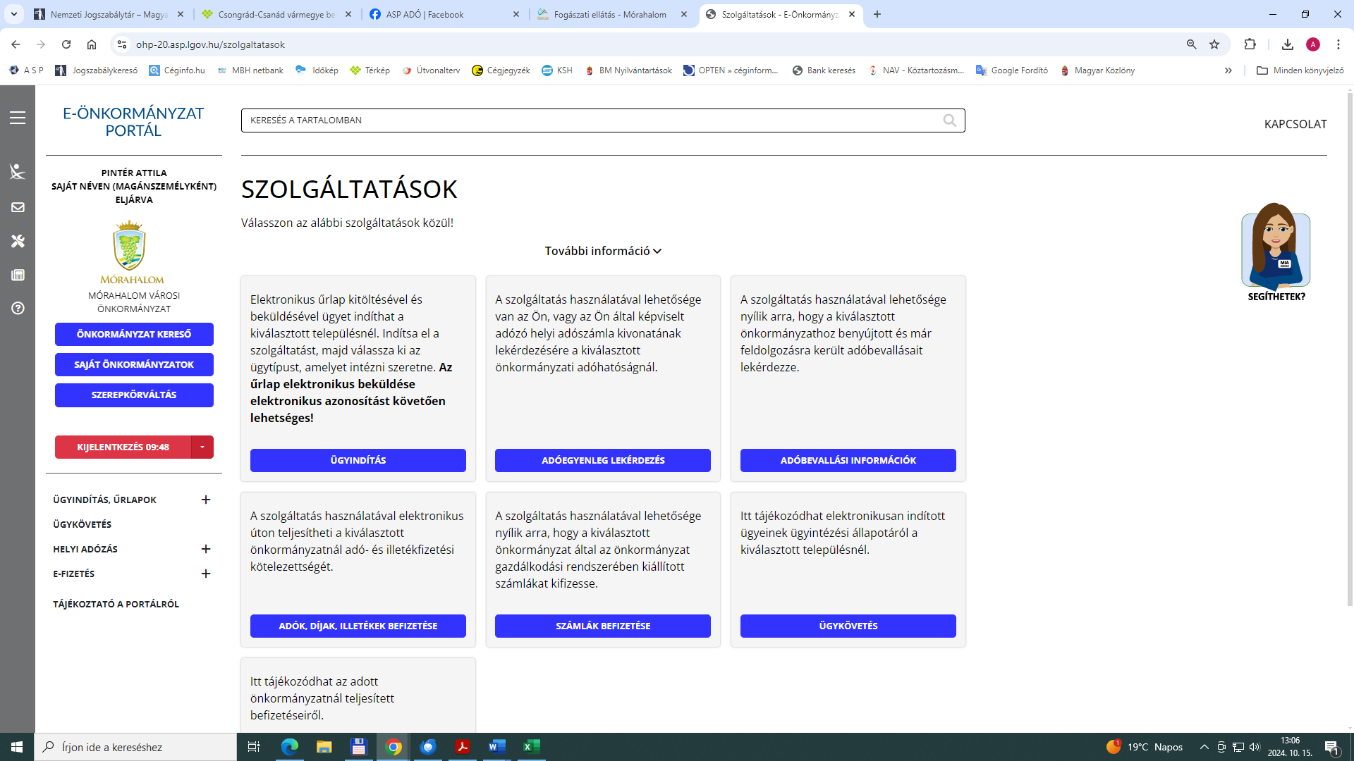This screenshot has height=761, width=1354.
Task: Expand HELYI ADÓZÁS with plus sign
Action: tap(206, 549)
